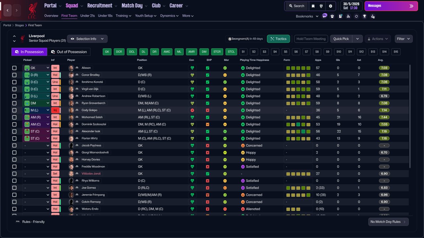
Task: Go forward with the right arrow button
Action: pos(16,10)
